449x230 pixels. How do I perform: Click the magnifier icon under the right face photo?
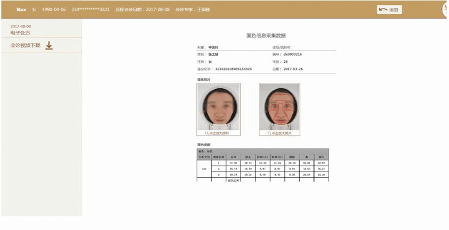pyautogui.click(x=269, y=133)
